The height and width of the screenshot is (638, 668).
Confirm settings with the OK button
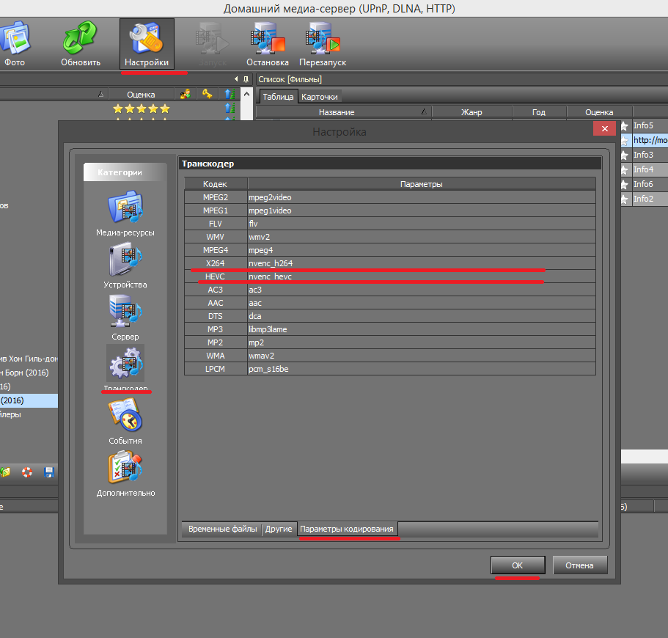point(517,565)
